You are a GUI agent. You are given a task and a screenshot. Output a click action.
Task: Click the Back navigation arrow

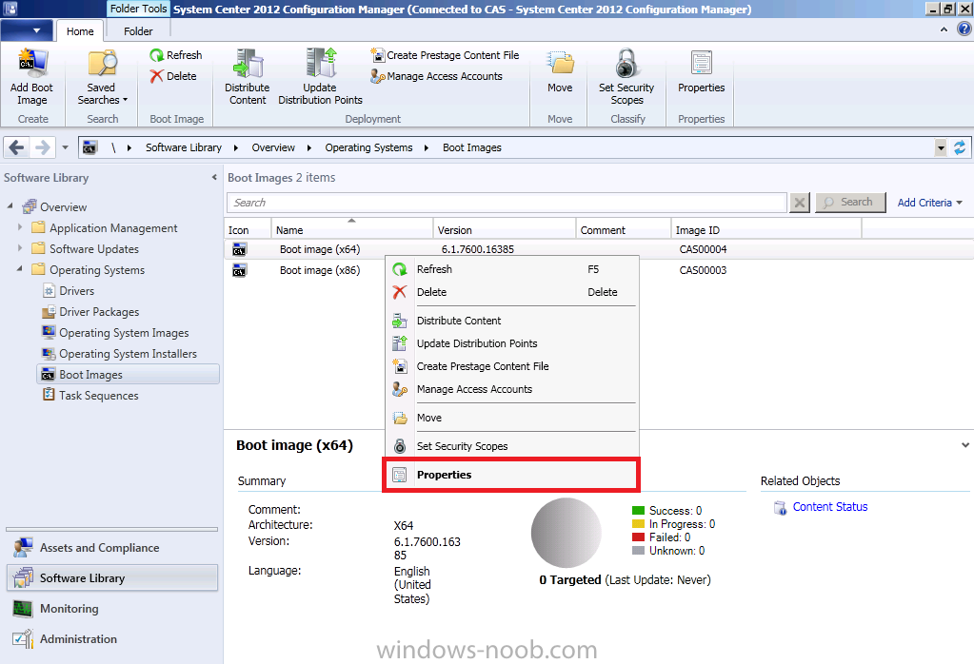[17, 147]
